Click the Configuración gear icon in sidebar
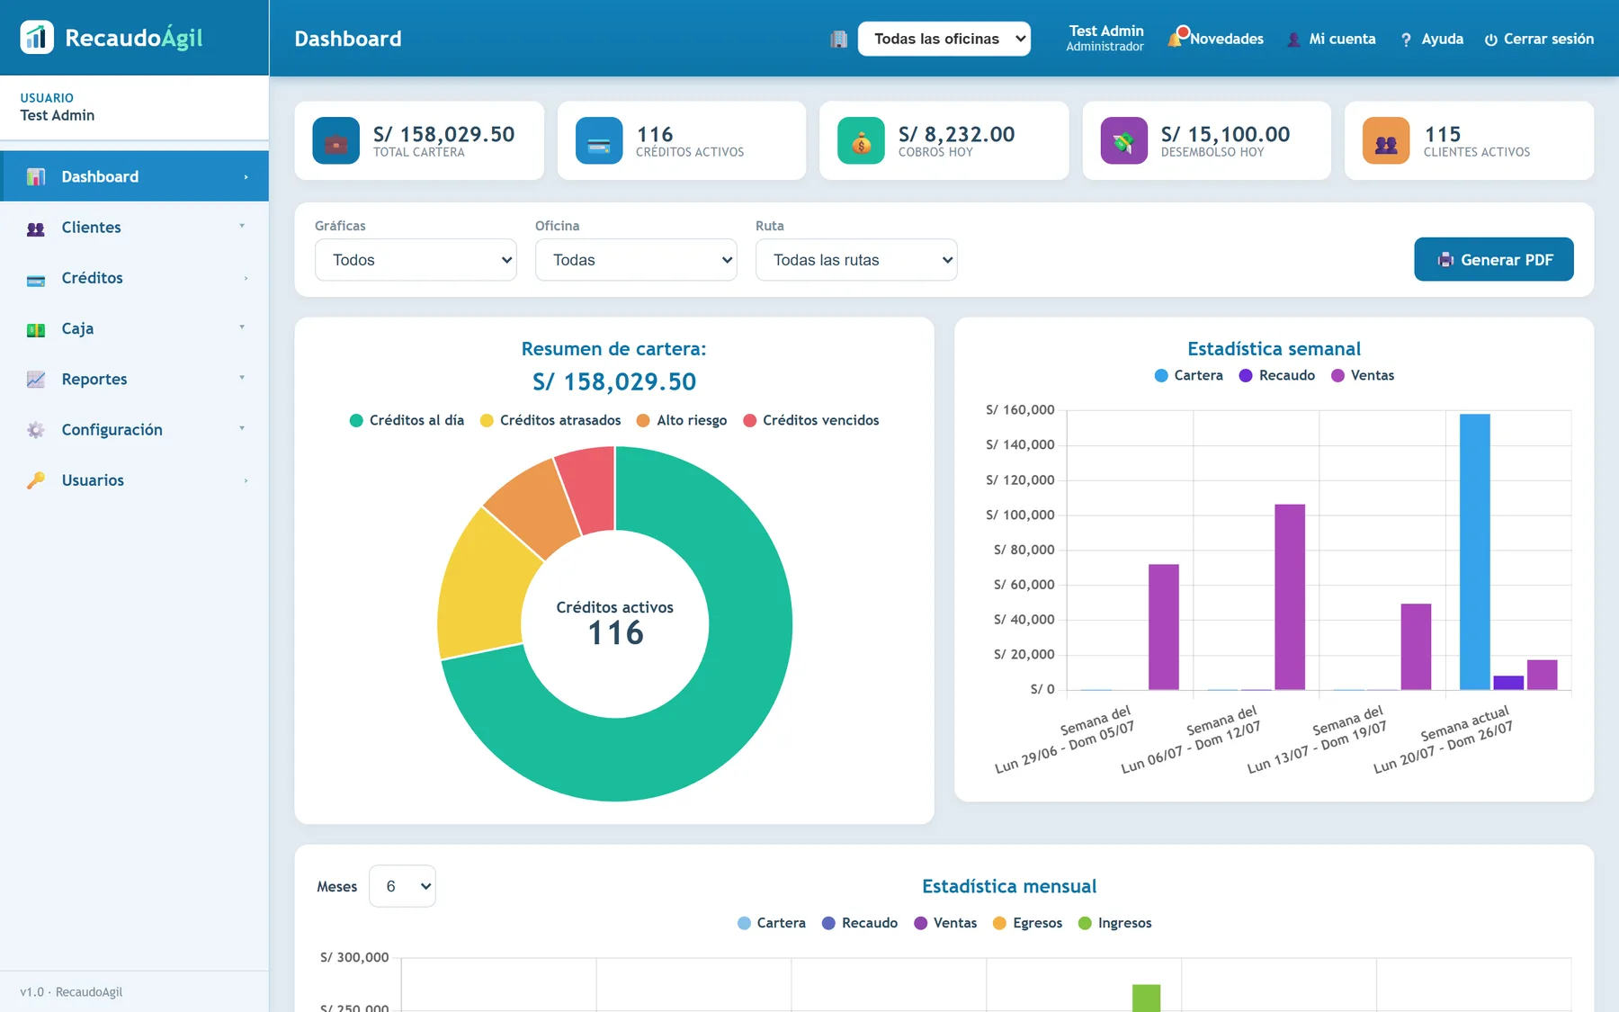The height and width of the screenshot is (1012, 1619). click(36, 430)
